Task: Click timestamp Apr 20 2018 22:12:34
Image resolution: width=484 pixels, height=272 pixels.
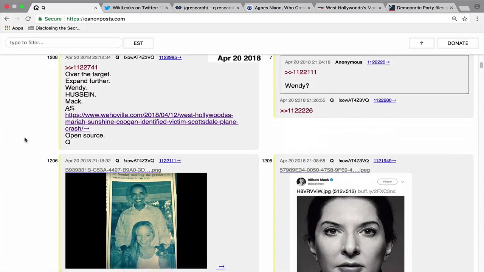Action: pos(88,57)
